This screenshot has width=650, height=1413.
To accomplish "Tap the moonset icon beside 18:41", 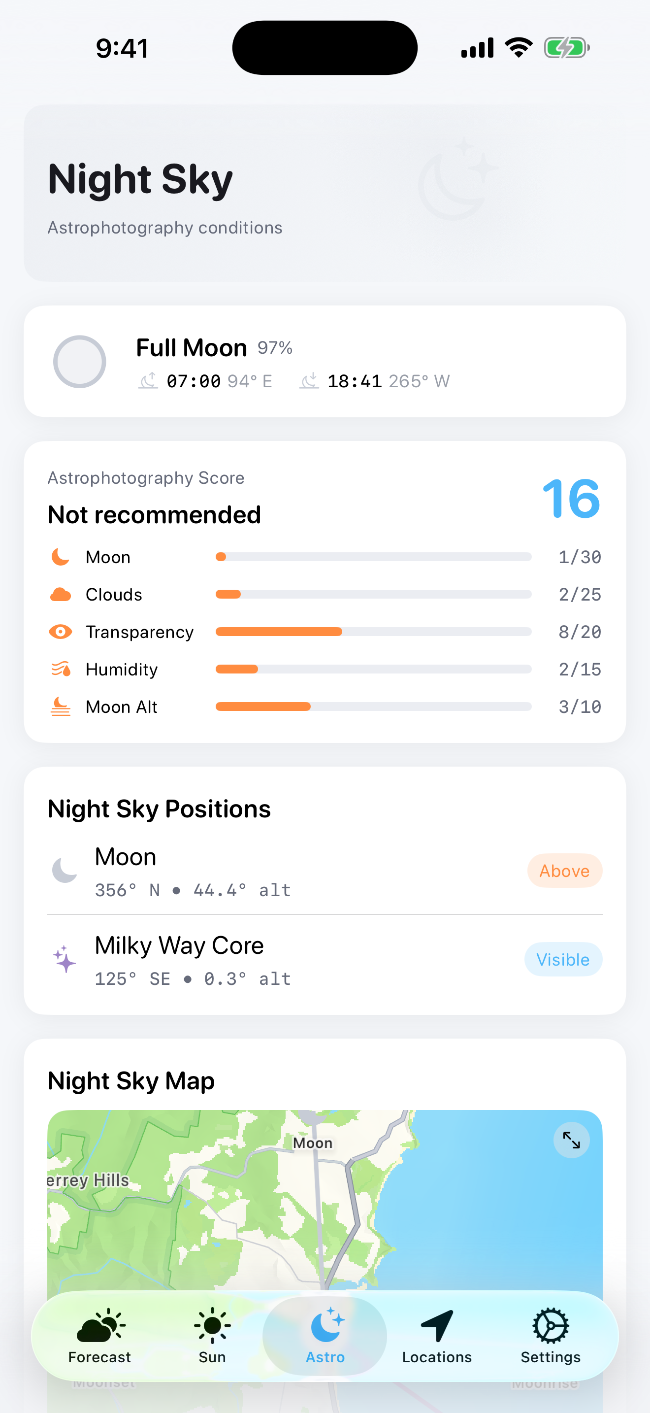I will (309, 381).
